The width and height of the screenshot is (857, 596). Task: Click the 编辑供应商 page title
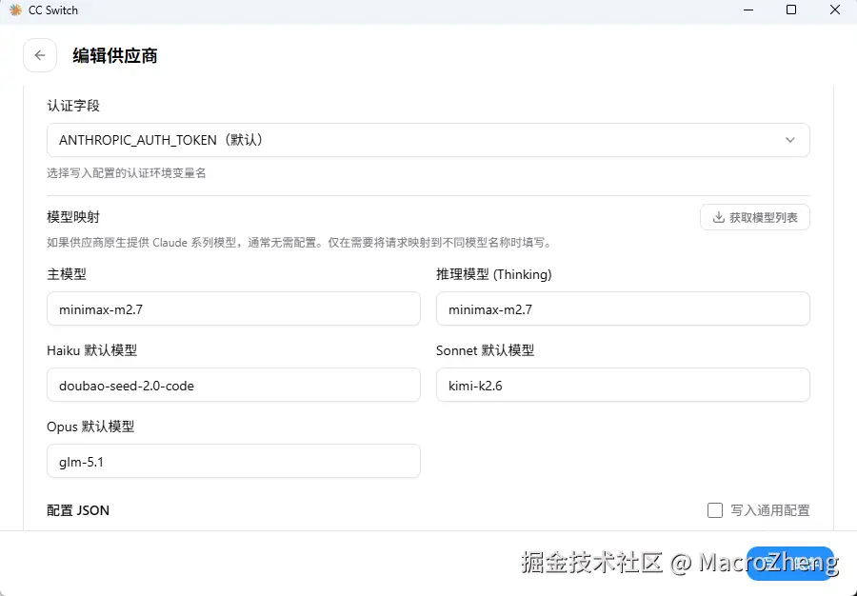click(x=115, y=55)
